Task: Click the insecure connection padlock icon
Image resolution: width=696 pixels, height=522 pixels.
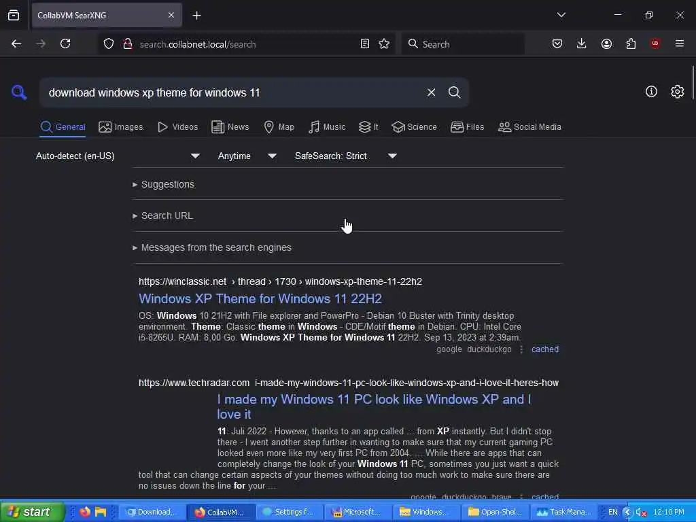Action: pyautogui.click(x=127, y=44)
